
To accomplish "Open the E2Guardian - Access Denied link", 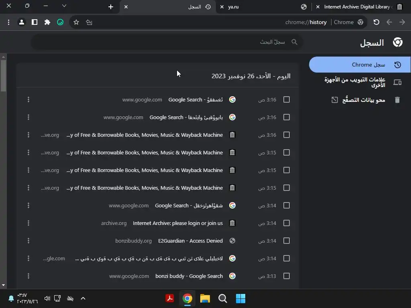I will (x=190, y=241).
